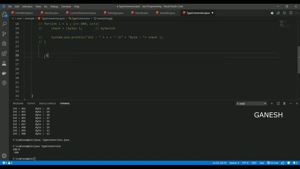The height and width of the screenshot is (169, 300).
Task: Change language mode Java in status bar
Action: (x=262, y=163)
